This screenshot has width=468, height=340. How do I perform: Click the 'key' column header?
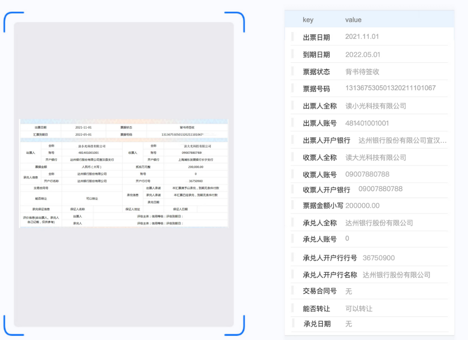pyautogui.click(x=308, y=20)
